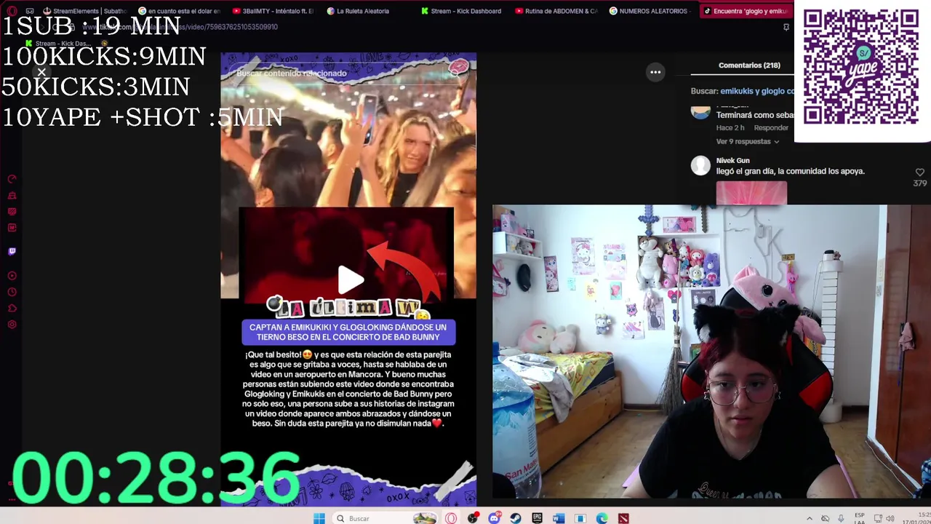Open the three-dots more options menu
Screen dimensions: 931x524
655,72
